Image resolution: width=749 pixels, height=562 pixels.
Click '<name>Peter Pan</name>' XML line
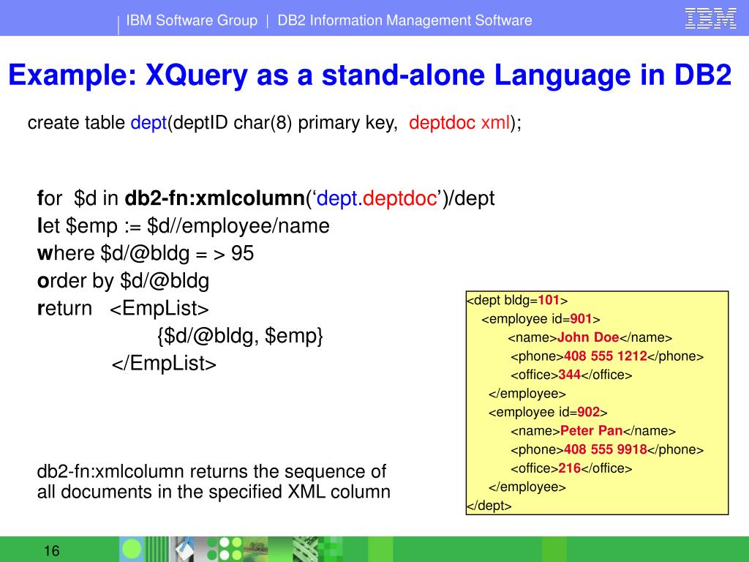coord(593,431)
